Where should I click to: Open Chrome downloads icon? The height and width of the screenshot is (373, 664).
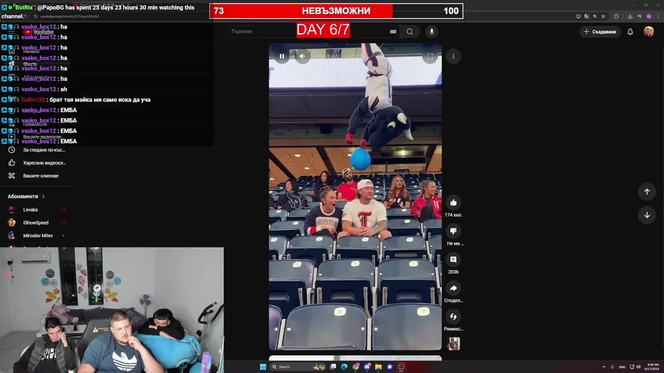click(x=630, y=17)
